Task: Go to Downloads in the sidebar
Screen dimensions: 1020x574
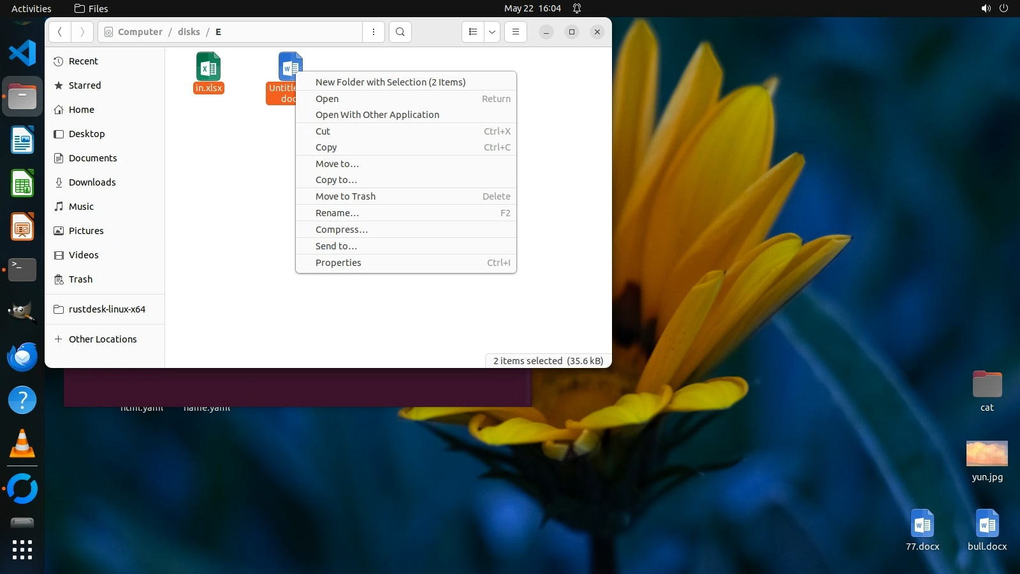Action: pyautogui.click(x=92, y=182)
